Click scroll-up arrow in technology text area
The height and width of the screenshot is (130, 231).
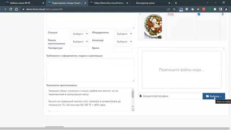[133, 90]
